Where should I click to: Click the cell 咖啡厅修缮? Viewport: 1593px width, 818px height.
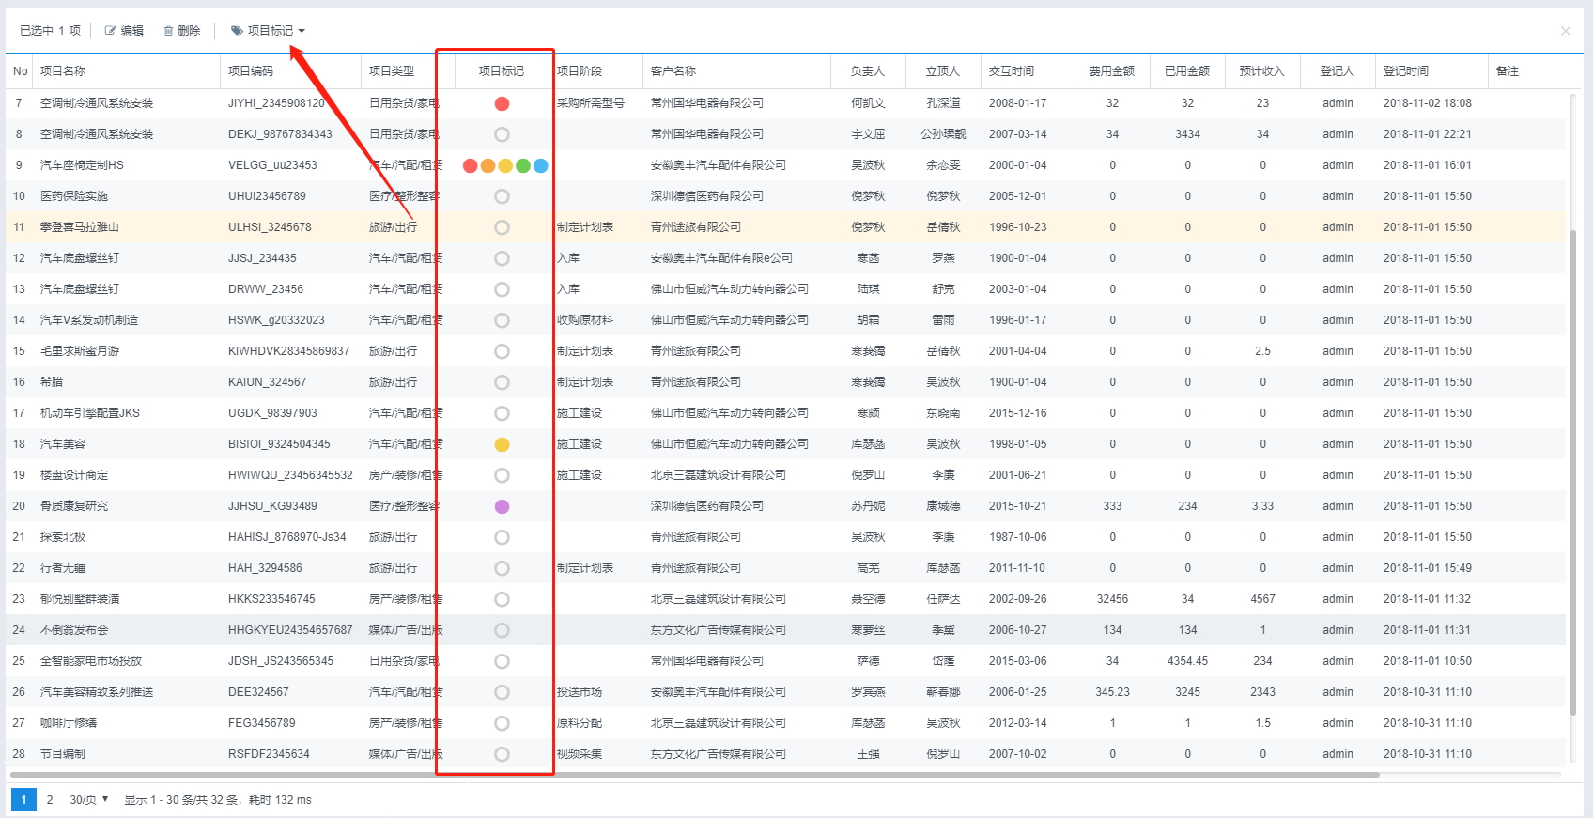tap(69, 723)
